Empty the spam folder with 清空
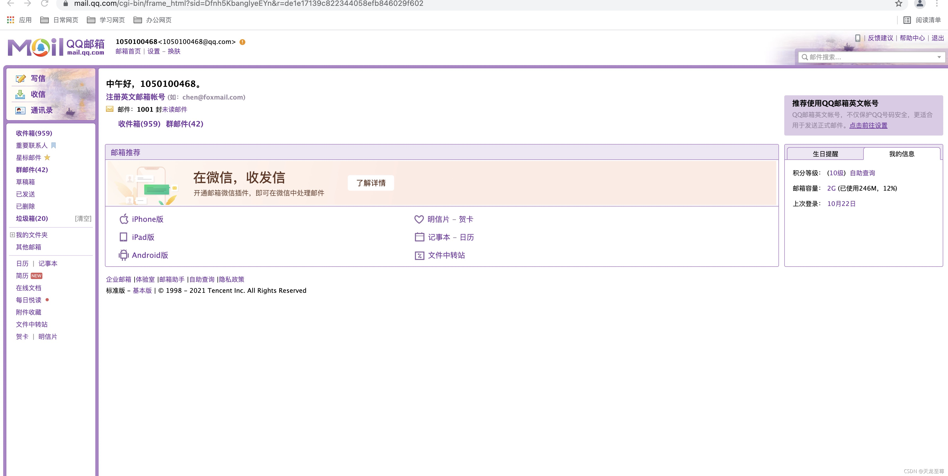The image size is (948, 476). [x=83, y=218]
